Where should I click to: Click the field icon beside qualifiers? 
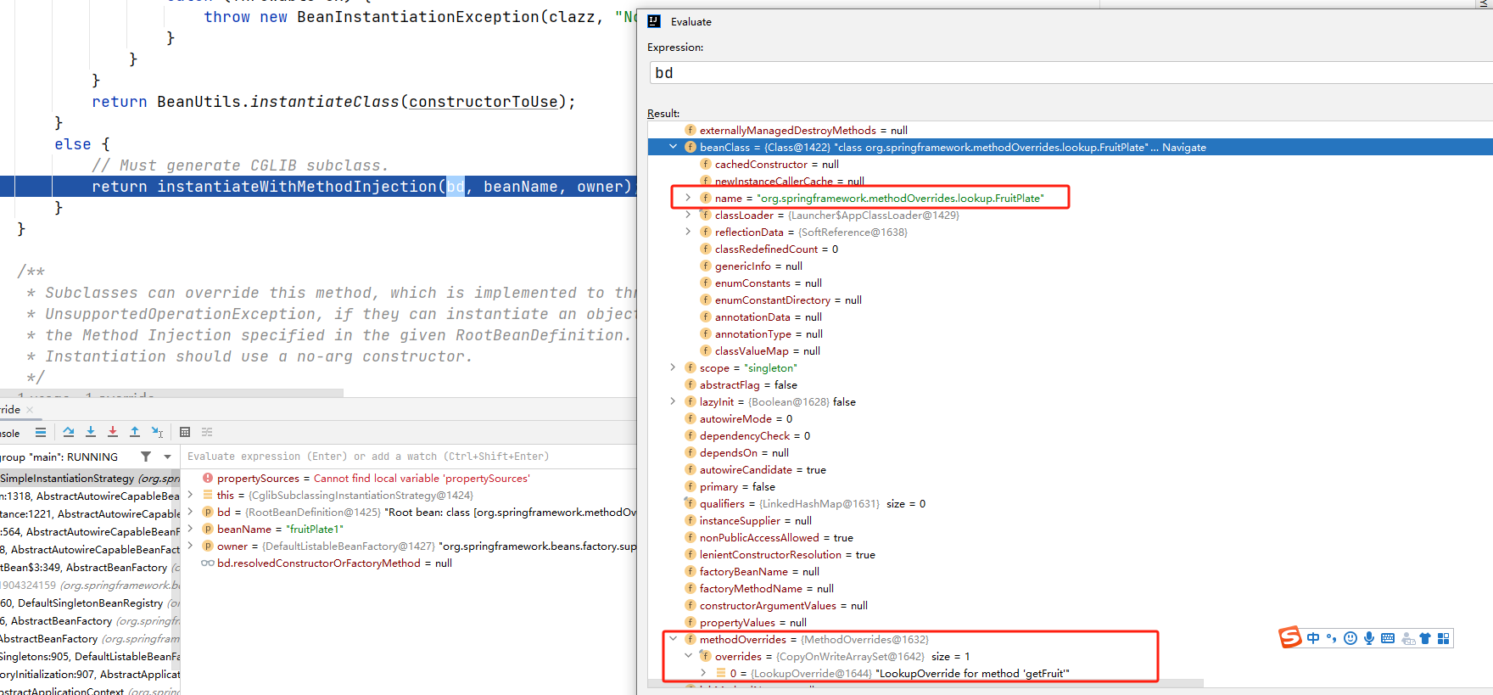pos(691,503)
